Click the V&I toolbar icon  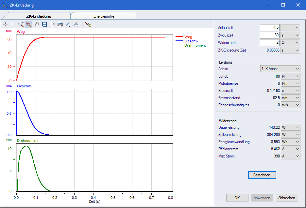(x=88, y=24)
